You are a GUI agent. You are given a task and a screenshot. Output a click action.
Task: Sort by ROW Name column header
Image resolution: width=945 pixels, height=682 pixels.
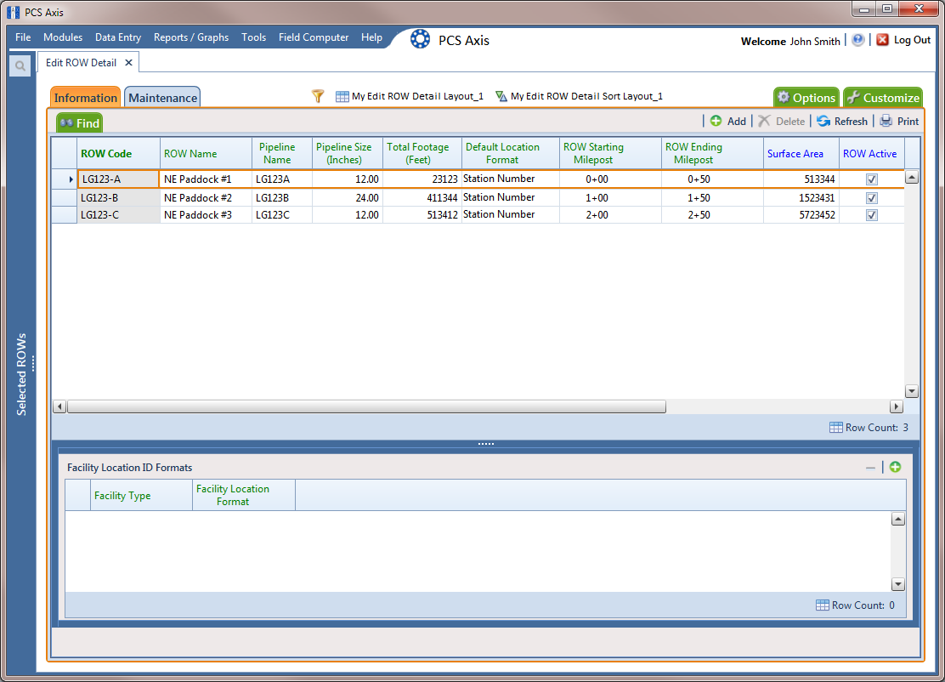[x=207, y=154]
